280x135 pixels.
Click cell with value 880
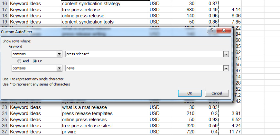pos(183,9)
